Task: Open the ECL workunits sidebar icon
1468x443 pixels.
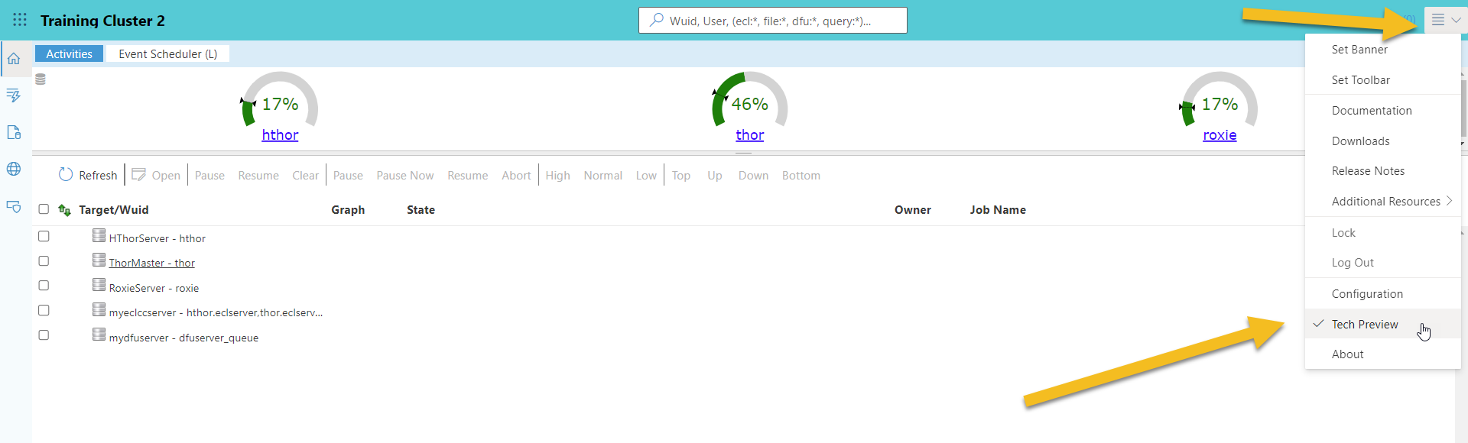Action: [x=14, y=95]
